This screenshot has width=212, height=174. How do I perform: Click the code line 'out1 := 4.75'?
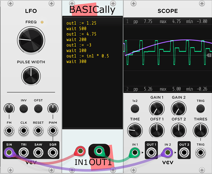pyautogui.click(x=81, y=34)
